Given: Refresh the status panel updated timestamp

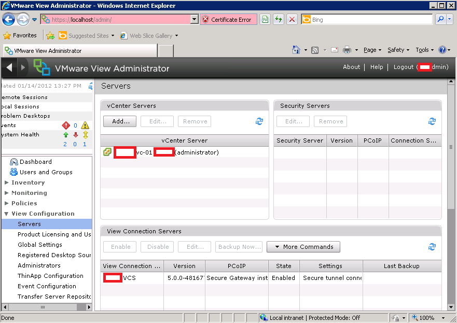Looking at the screenshot, I should [x=91, y=86].
